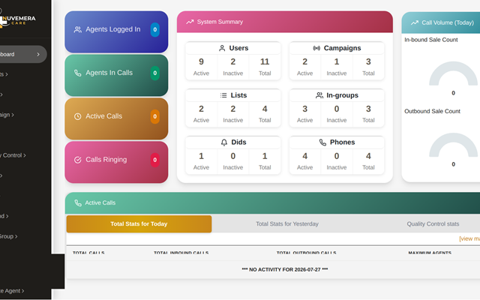Click the Agents Logged In people icon
480x300 pixels.
(78, 29)
